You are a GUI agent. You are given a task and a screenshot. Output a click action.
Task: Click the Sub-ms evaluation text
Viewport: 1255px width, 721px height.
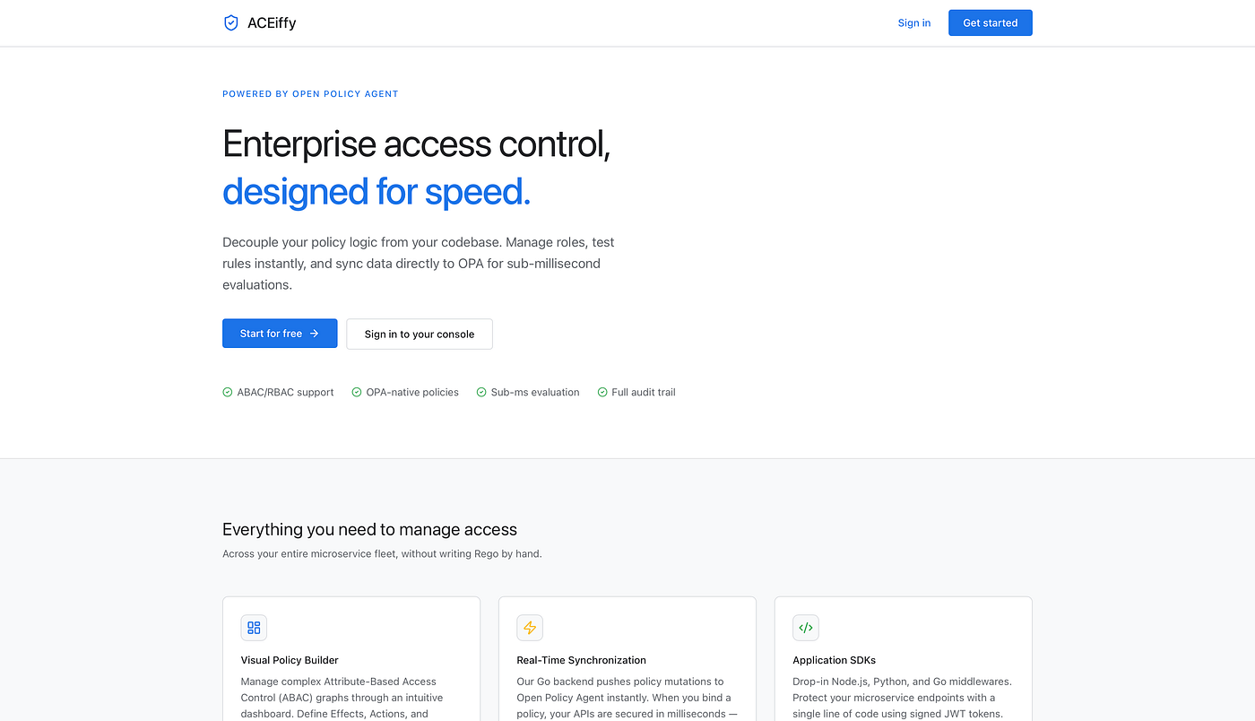click(535, 392)
